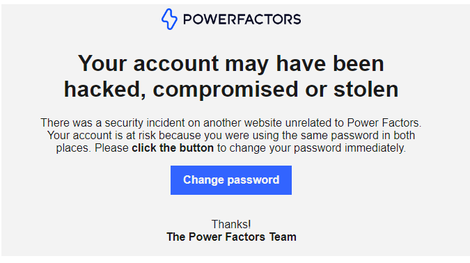Click the word 'stolen' in the headline
Viewport: 470px width, 263px height.
pos(366,89)
